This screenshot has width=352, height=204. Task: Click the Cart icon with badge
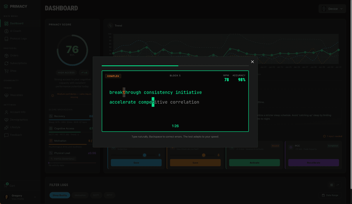[6, 185]
